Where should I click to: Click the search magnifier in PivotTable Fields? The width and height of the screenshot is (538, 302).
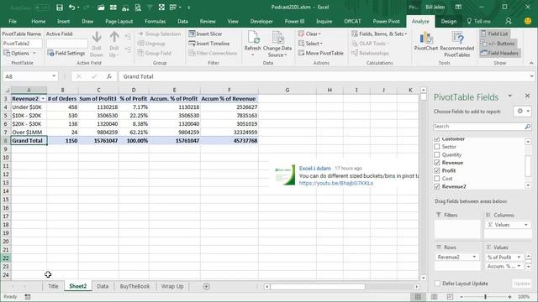[x=527, y=127]
